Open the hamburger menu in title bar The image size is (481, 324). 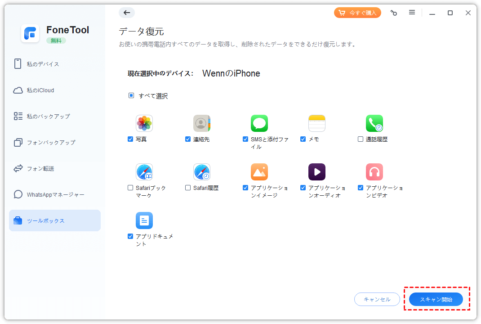[412, 13]
